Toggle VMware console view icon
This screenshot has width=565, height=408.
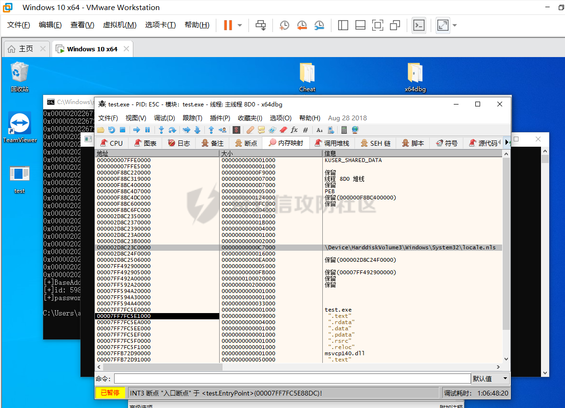click(x=419, y=25)
